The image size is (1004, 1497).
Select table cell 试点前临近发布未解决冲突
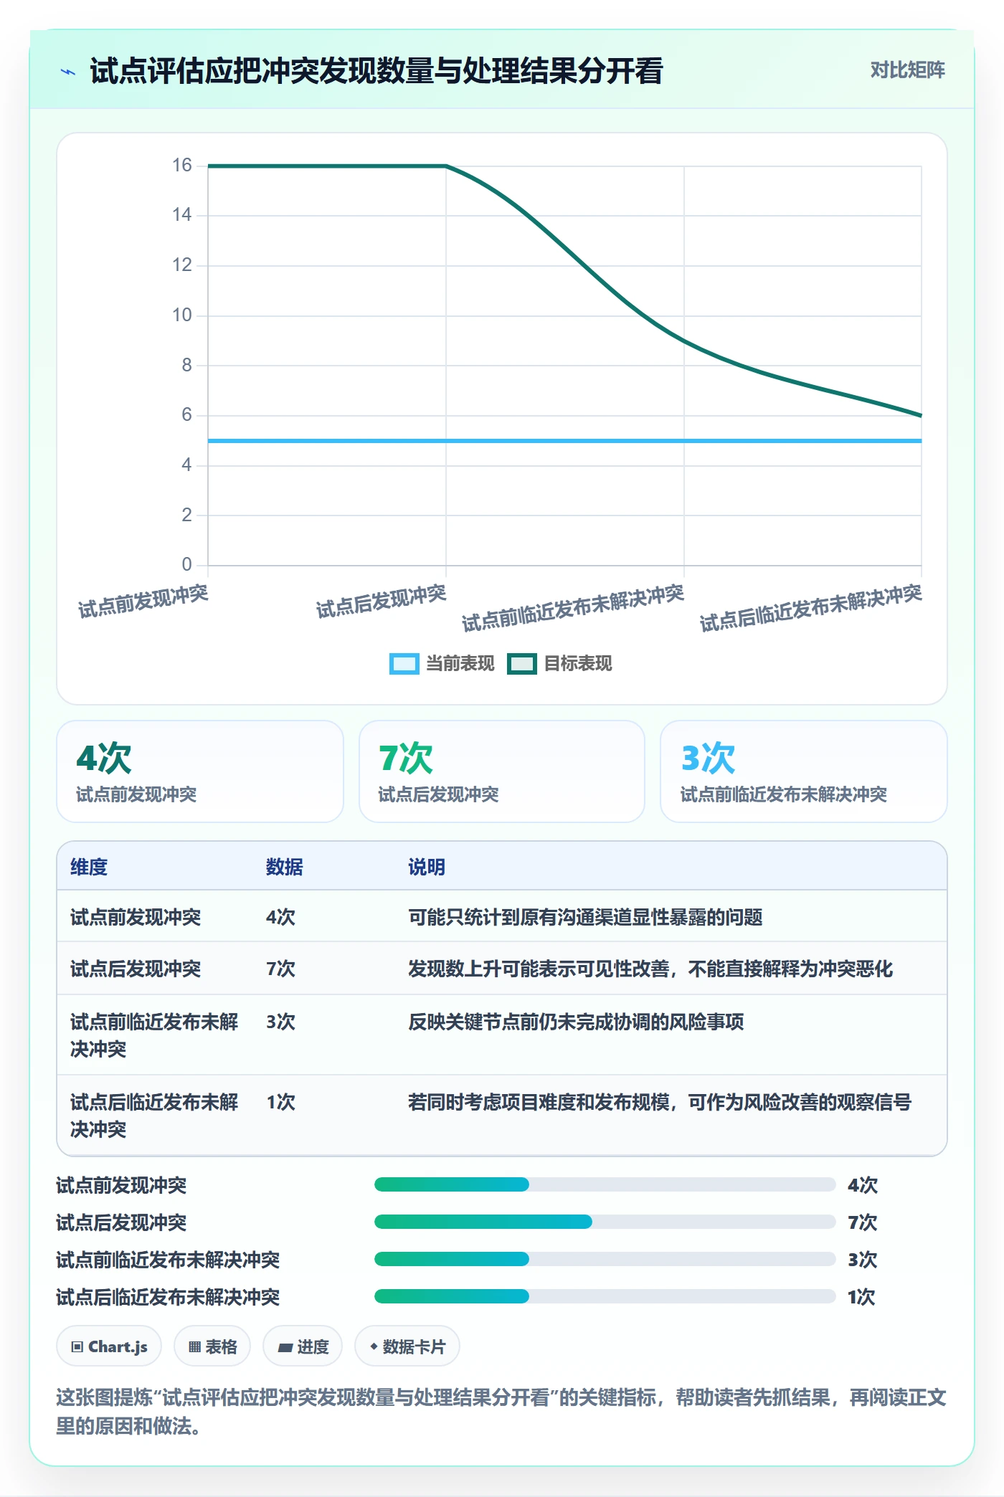[154, 1035]
